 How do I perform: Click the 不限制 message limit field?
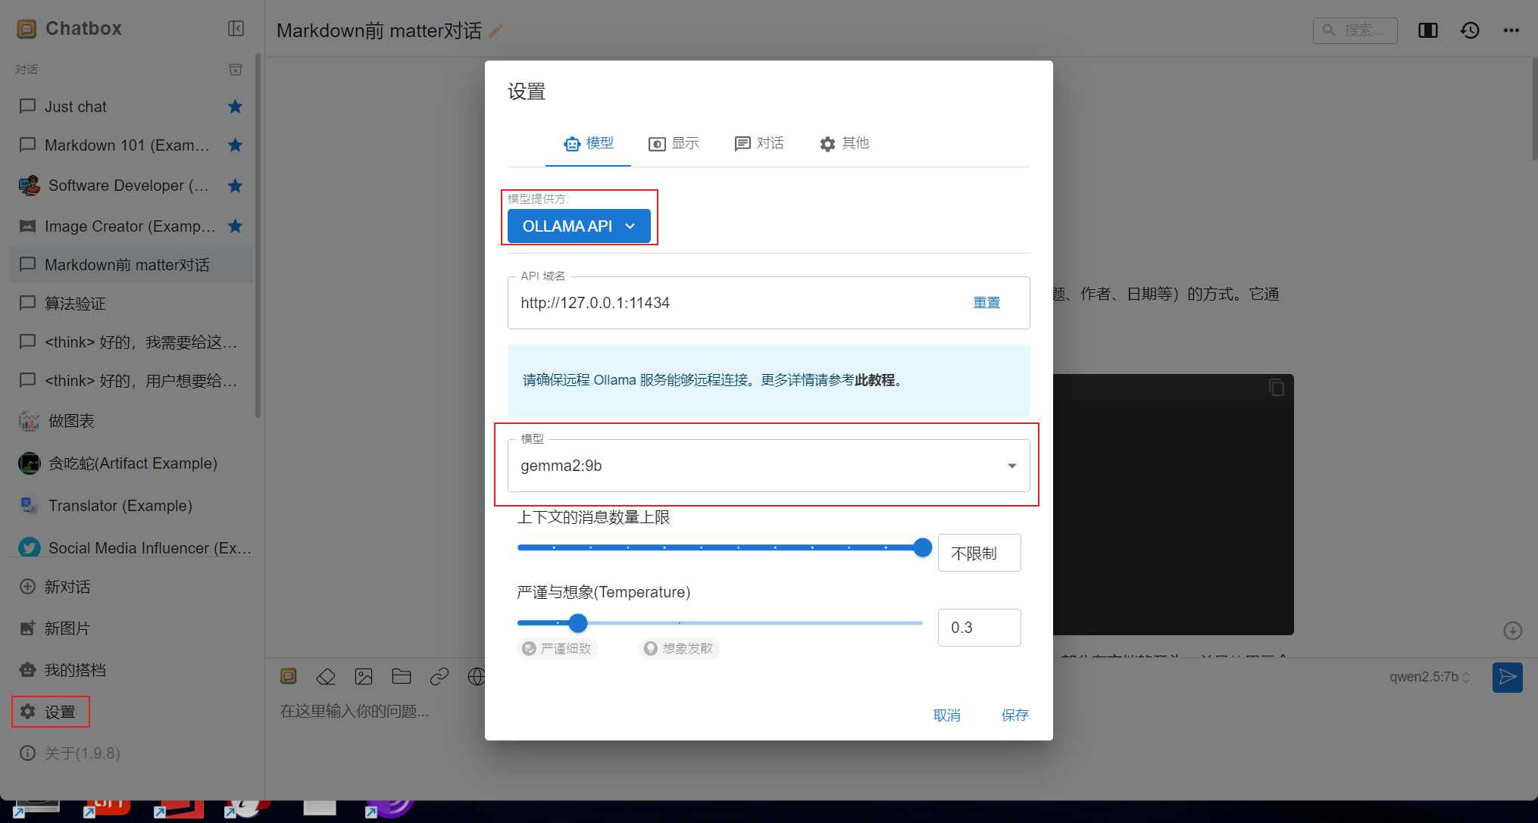[x=980, y=553]
